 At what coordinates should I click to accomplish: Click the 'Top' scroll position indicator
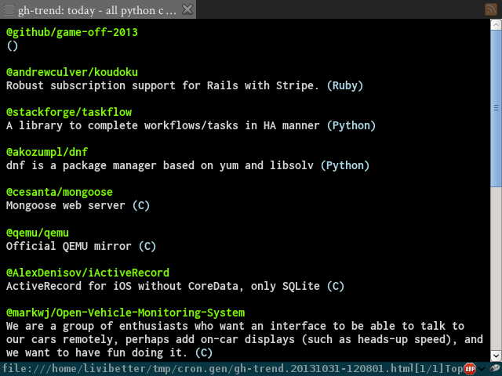pyautogui.click(x=454, y=369)
